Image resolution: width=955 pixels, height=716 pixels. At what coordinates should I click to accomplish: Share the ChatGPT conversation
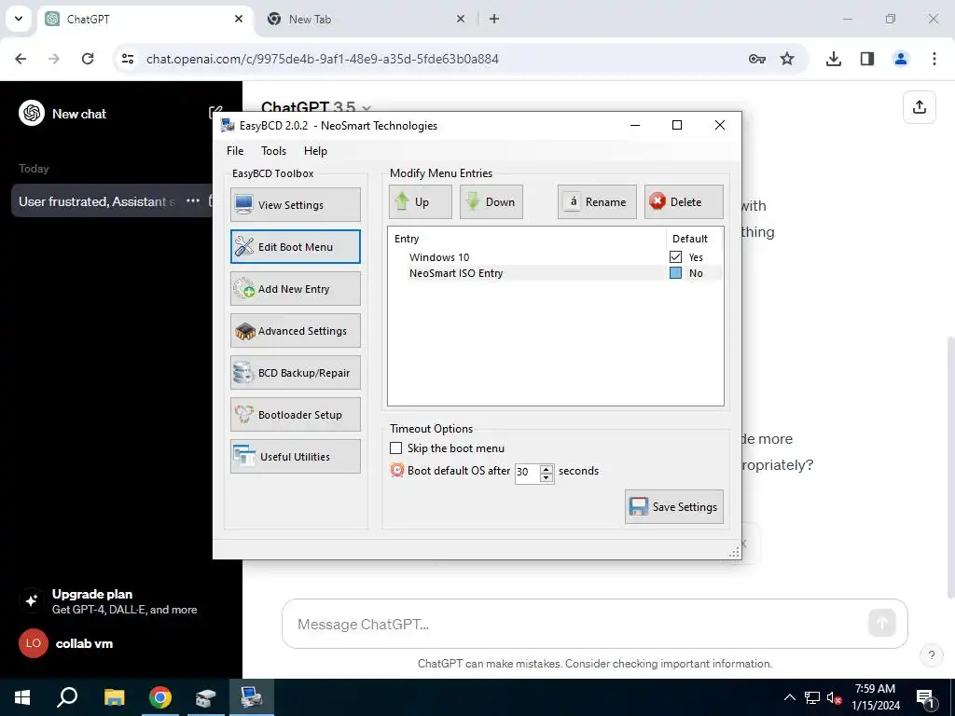tap(919, 107)
